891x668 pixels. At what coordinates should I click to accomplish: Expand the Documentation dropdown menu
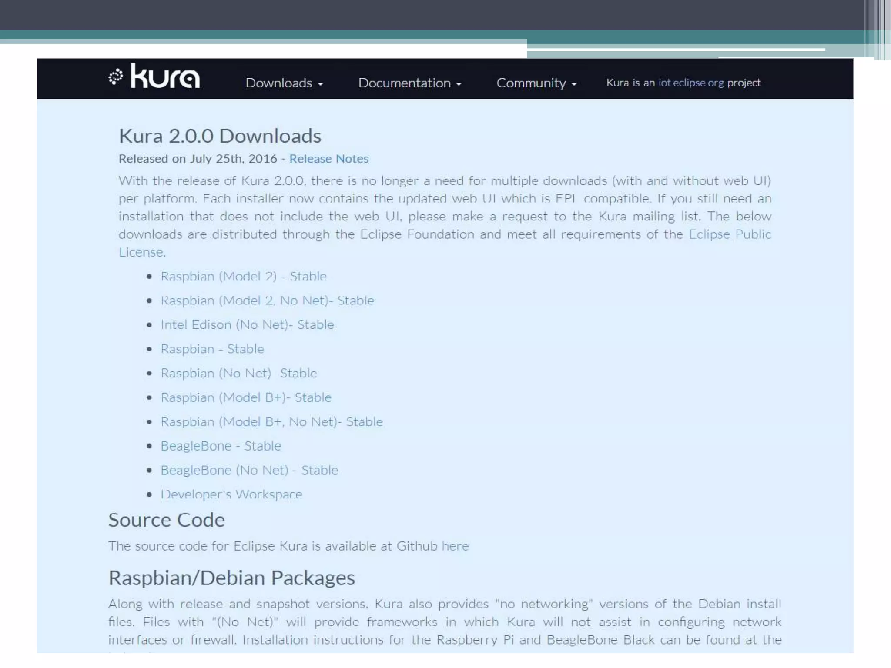(409, 83)
